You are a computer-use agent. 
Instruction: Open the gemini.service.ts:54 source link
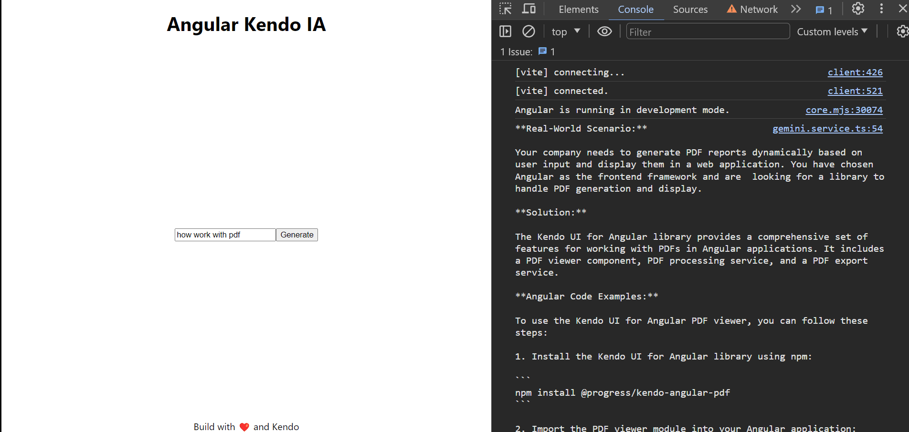pyautogui.click(x=827, y=129)
